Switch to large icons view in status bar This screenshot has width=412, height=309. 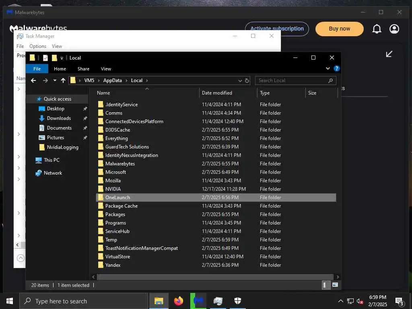[335, 285]
